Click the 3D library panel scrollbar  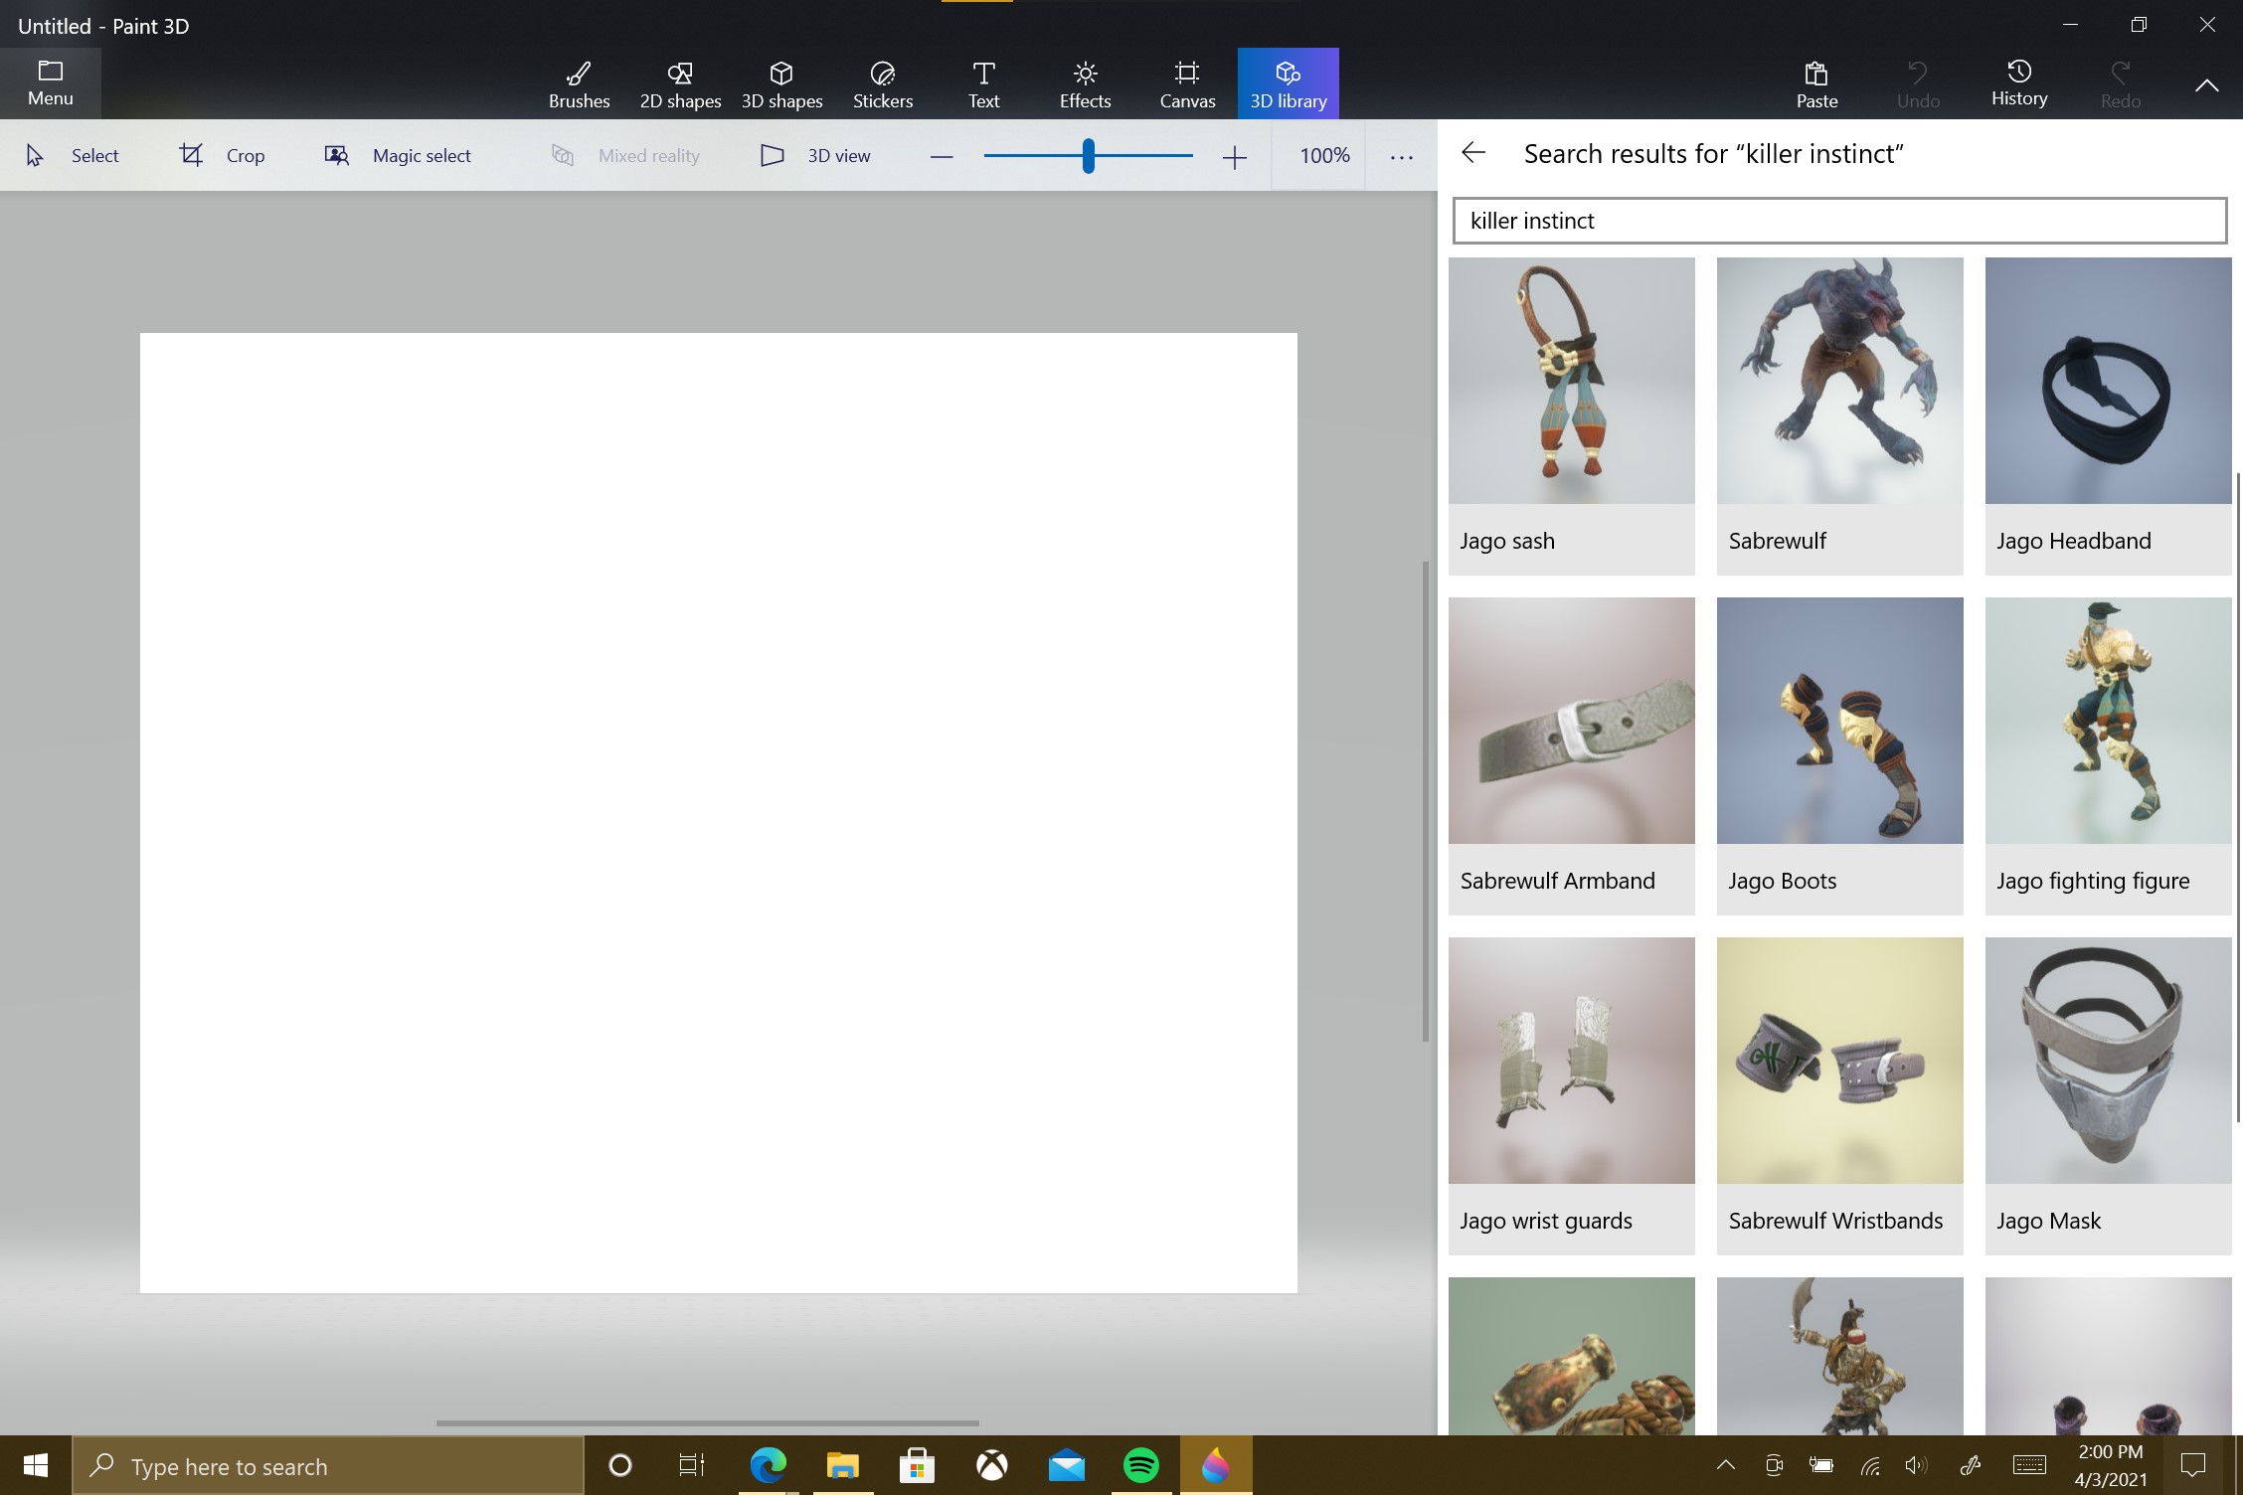(2238, 797)
